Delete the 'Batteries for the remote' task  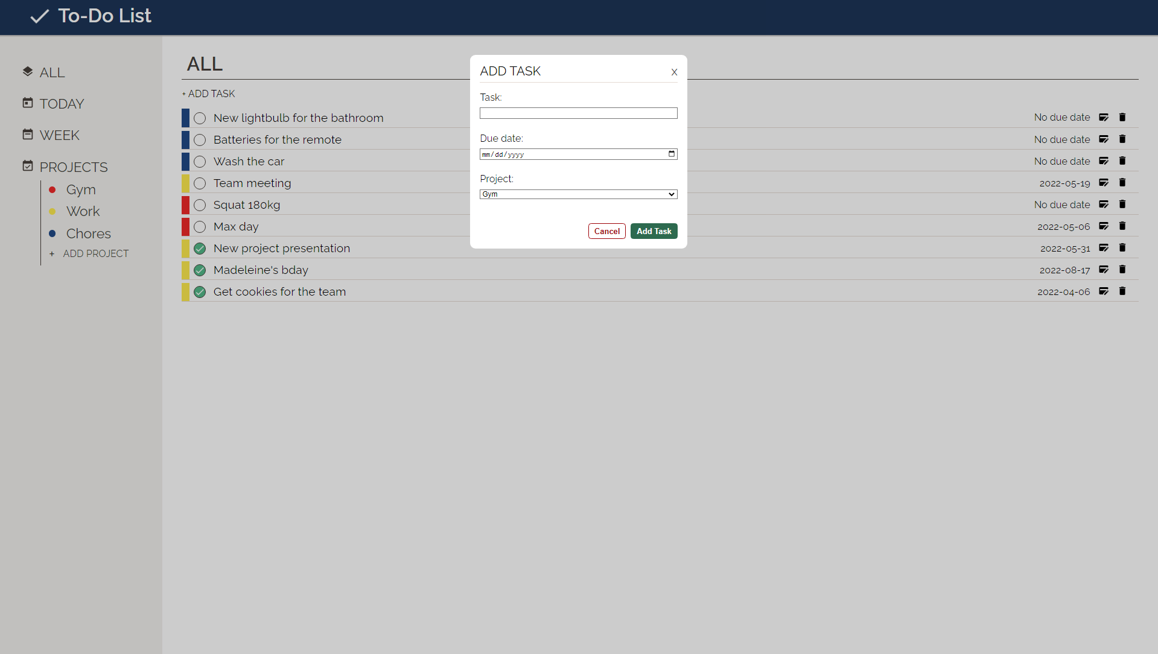click(1122, 139)
